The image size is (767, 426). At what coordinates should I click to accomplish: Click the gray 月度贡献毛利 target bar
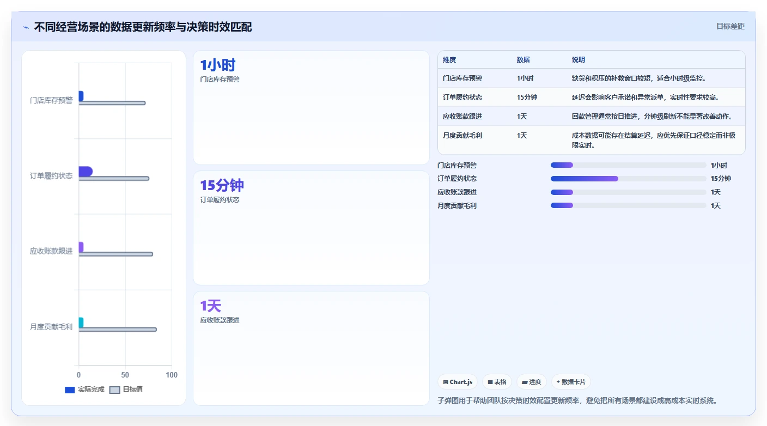(x=118, y=330)
